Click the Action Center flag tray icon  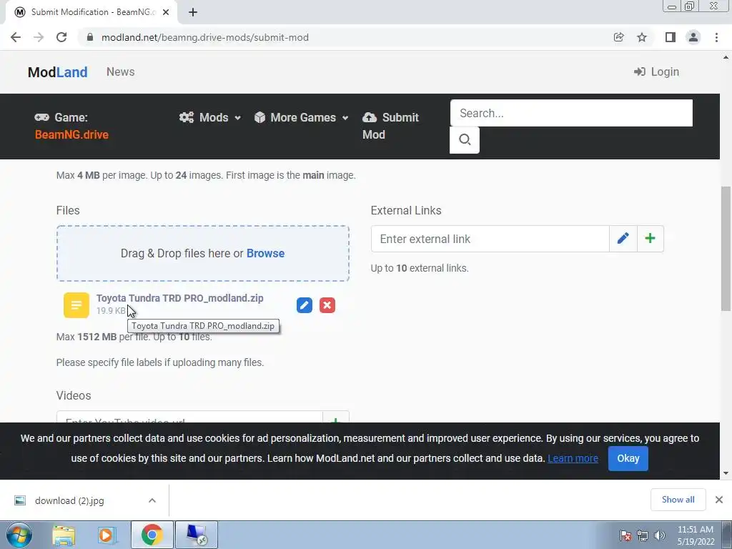(625, 535)
